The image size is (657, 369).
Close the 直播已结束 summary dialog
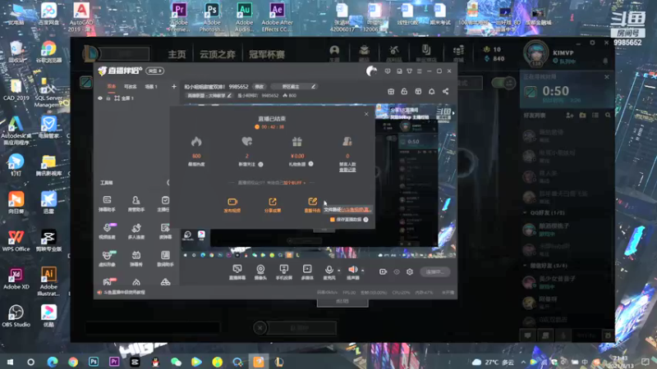tap(366, 114)
